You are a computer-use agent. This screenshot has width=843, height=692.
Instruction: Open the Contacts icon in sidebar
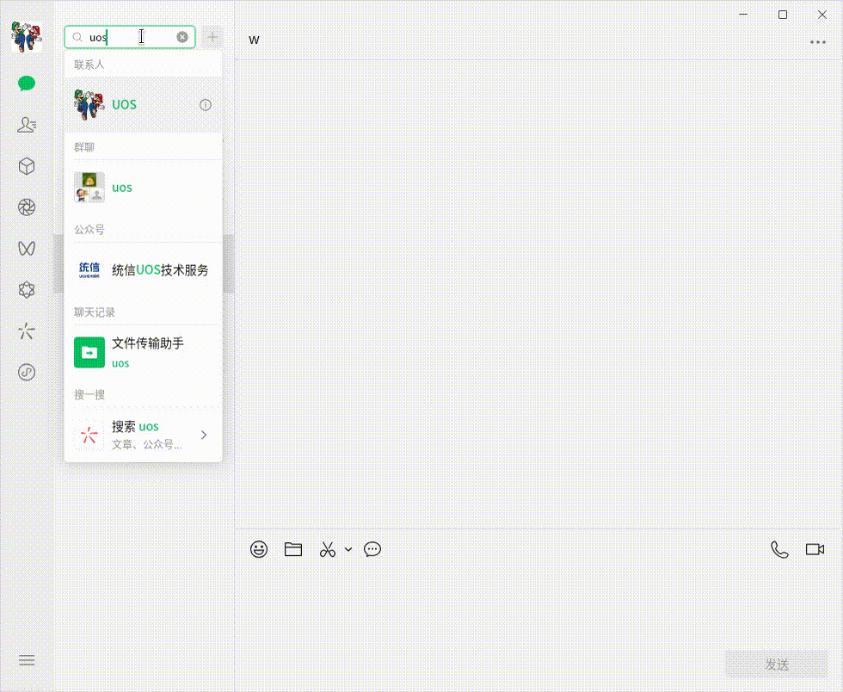(27, 125)
